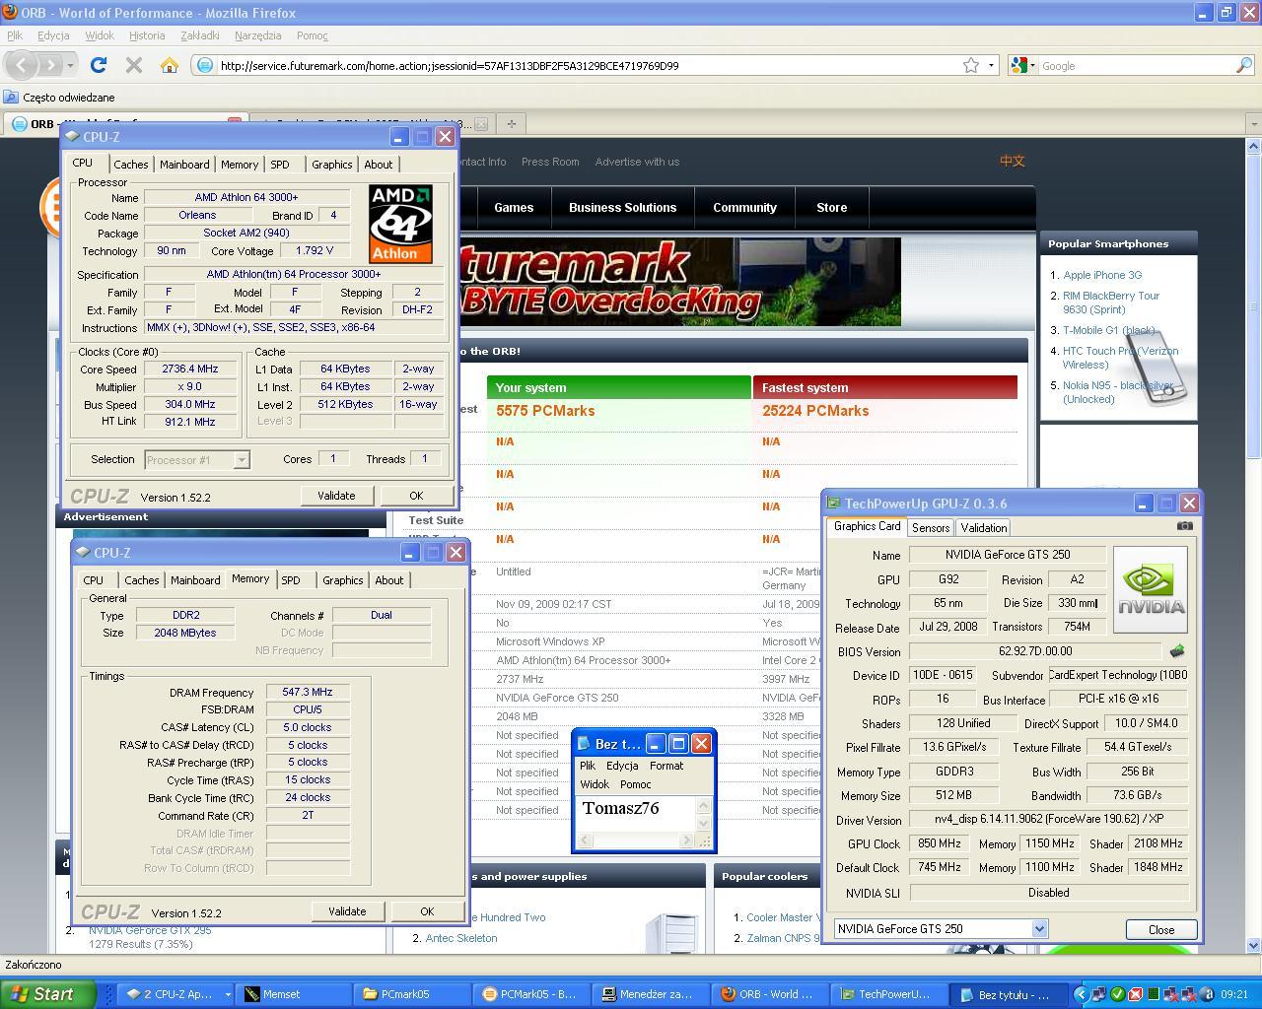Click OK in the Memory CPU-Z window
Image resolution: width=1262 pixels, height=1009 pixels.
pyautogui.click(x=427, y=911)
